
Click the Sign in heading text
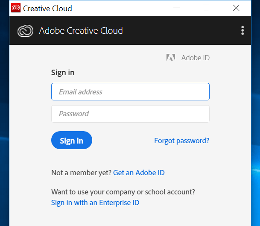(x=63, y=73)
